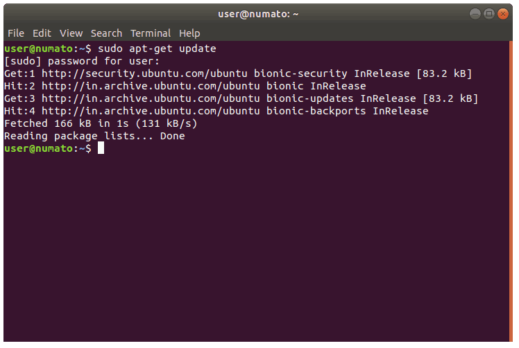Click the 'sudo apt-get update' command text
Viewport: 519px width, 348px height.
click(157, 49)
